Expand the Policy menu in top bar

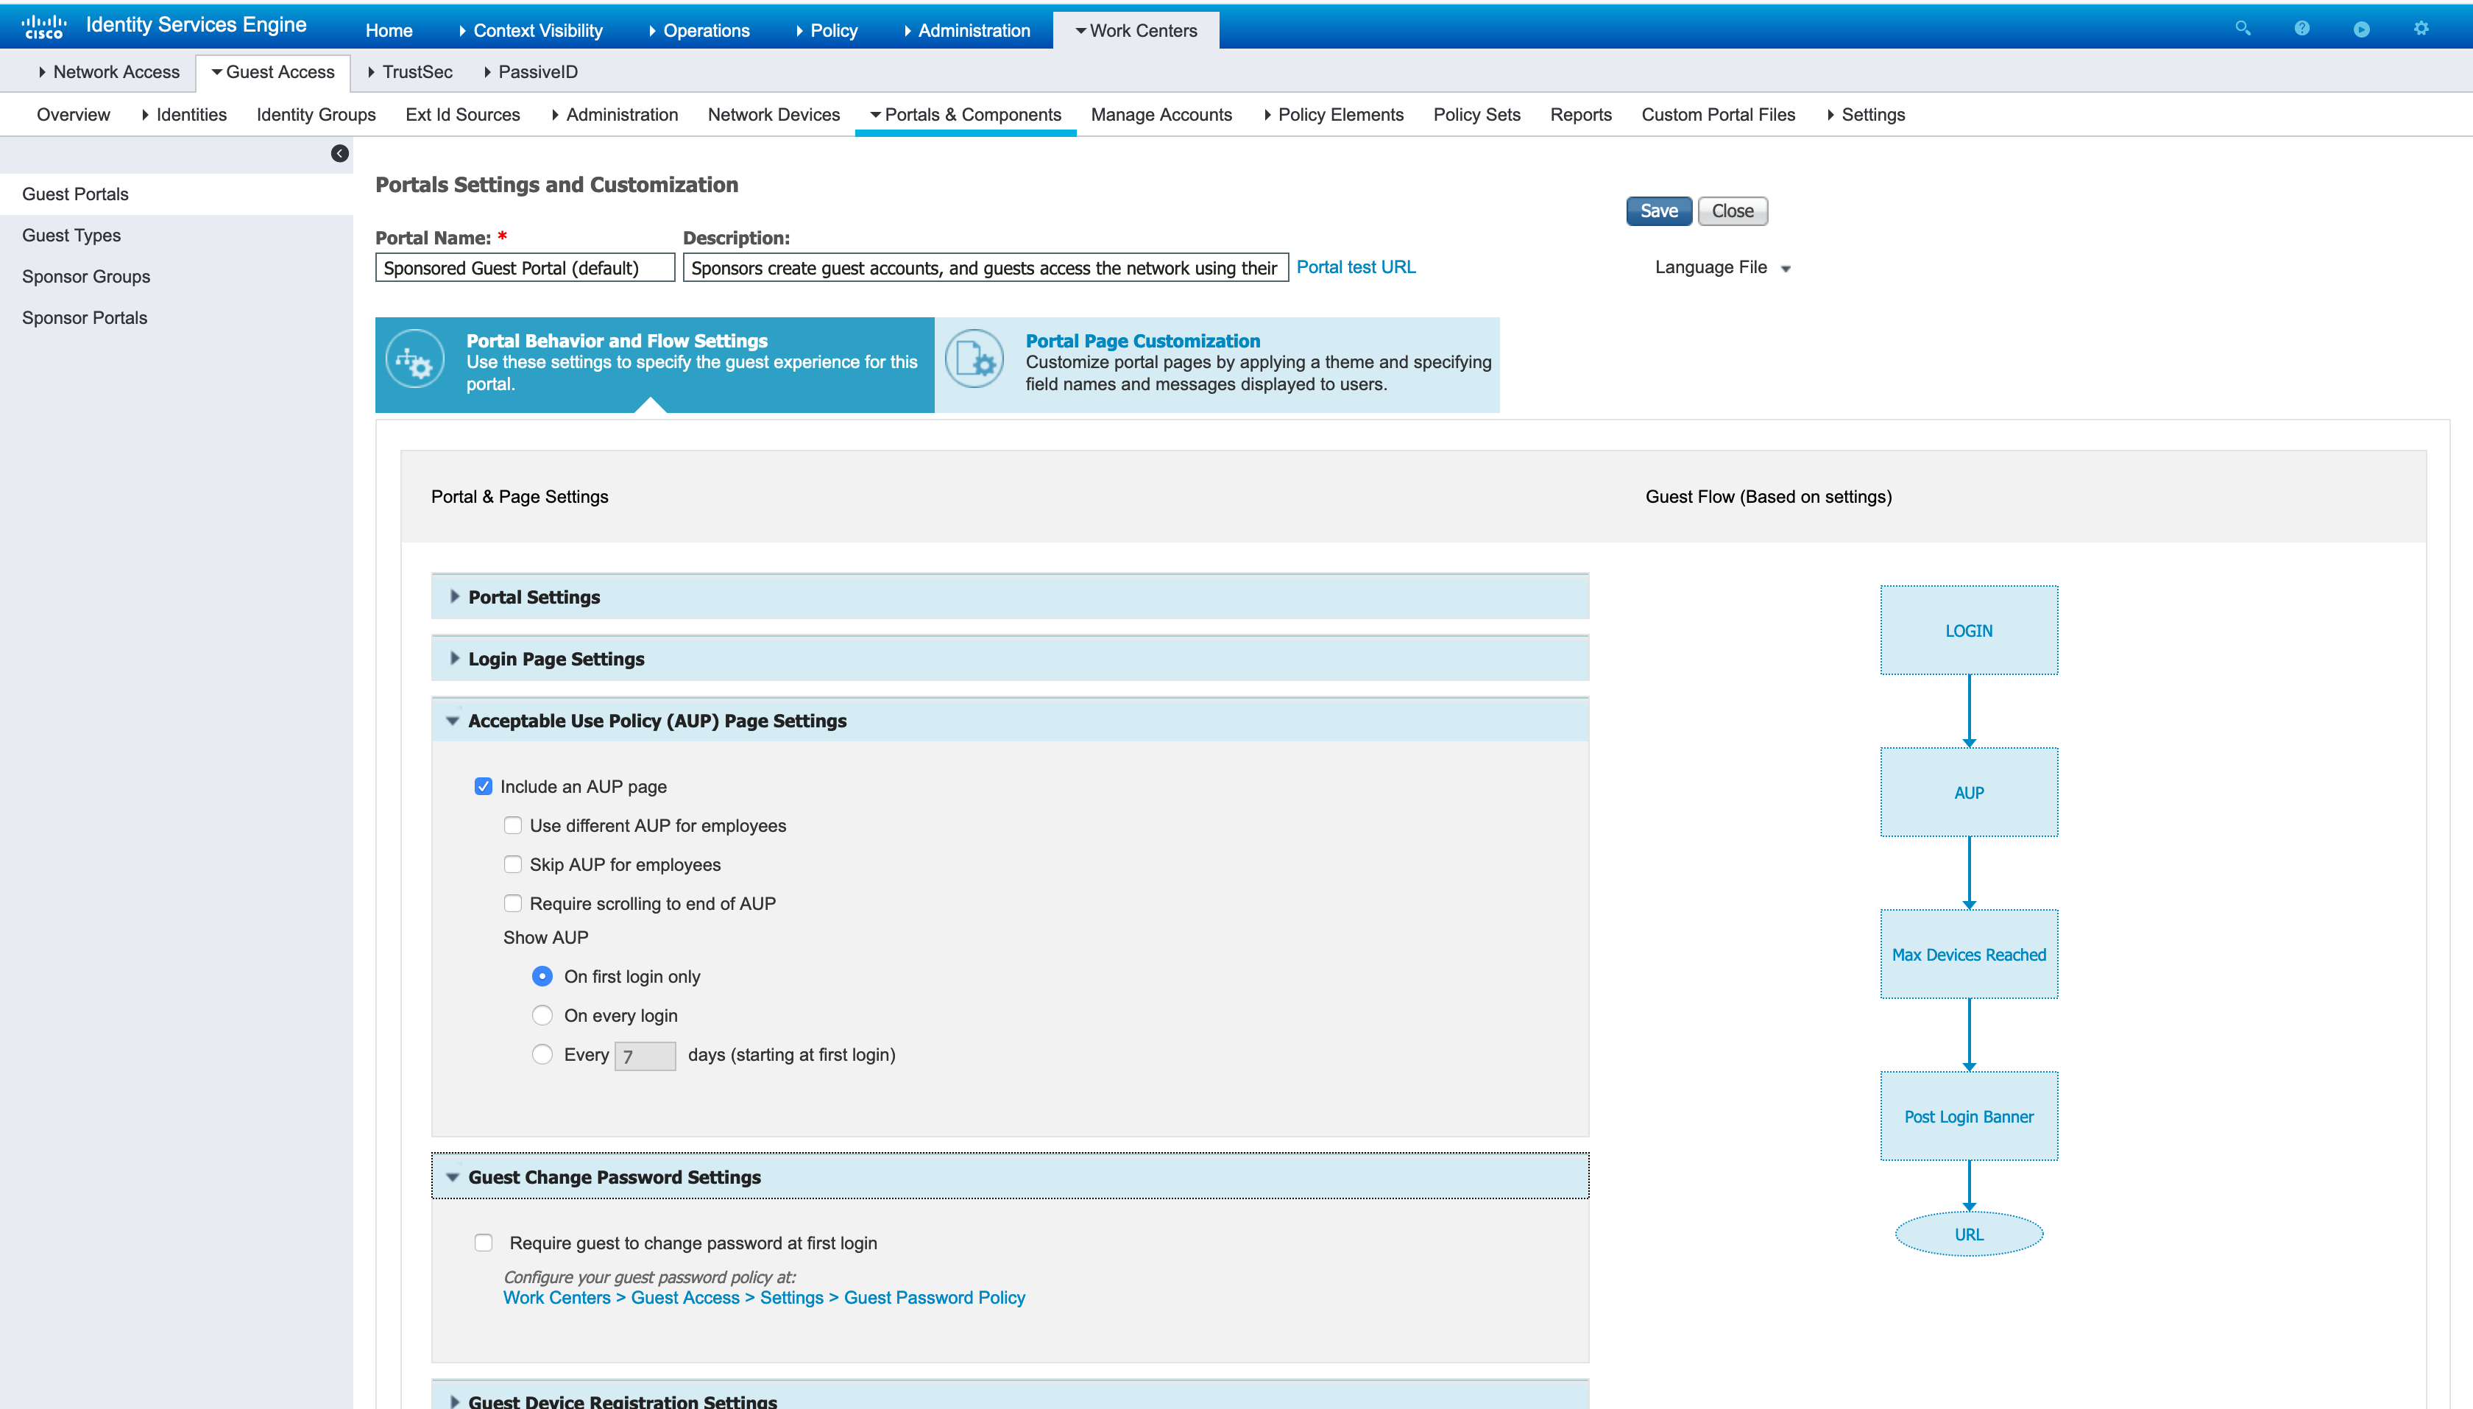click(x=827, y=30)
